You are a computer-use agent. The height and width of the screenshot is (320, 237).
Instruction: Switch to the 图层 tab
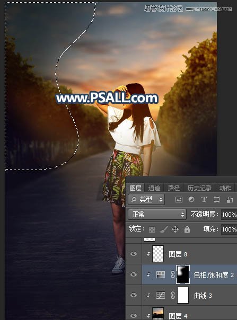135,188
